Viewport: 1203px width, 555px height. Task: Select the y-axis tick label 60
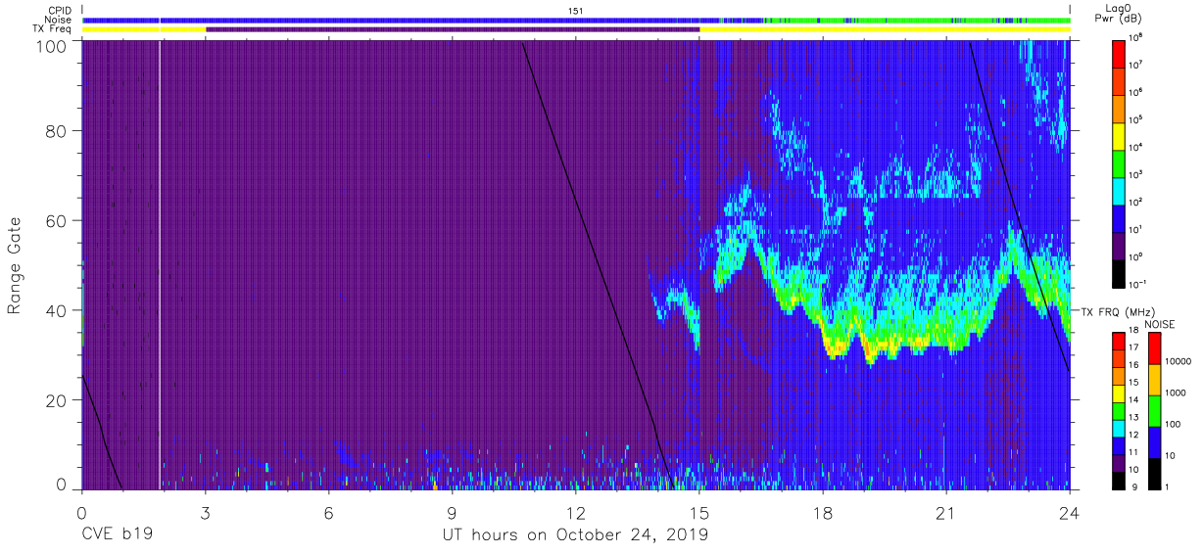point(56,221)
